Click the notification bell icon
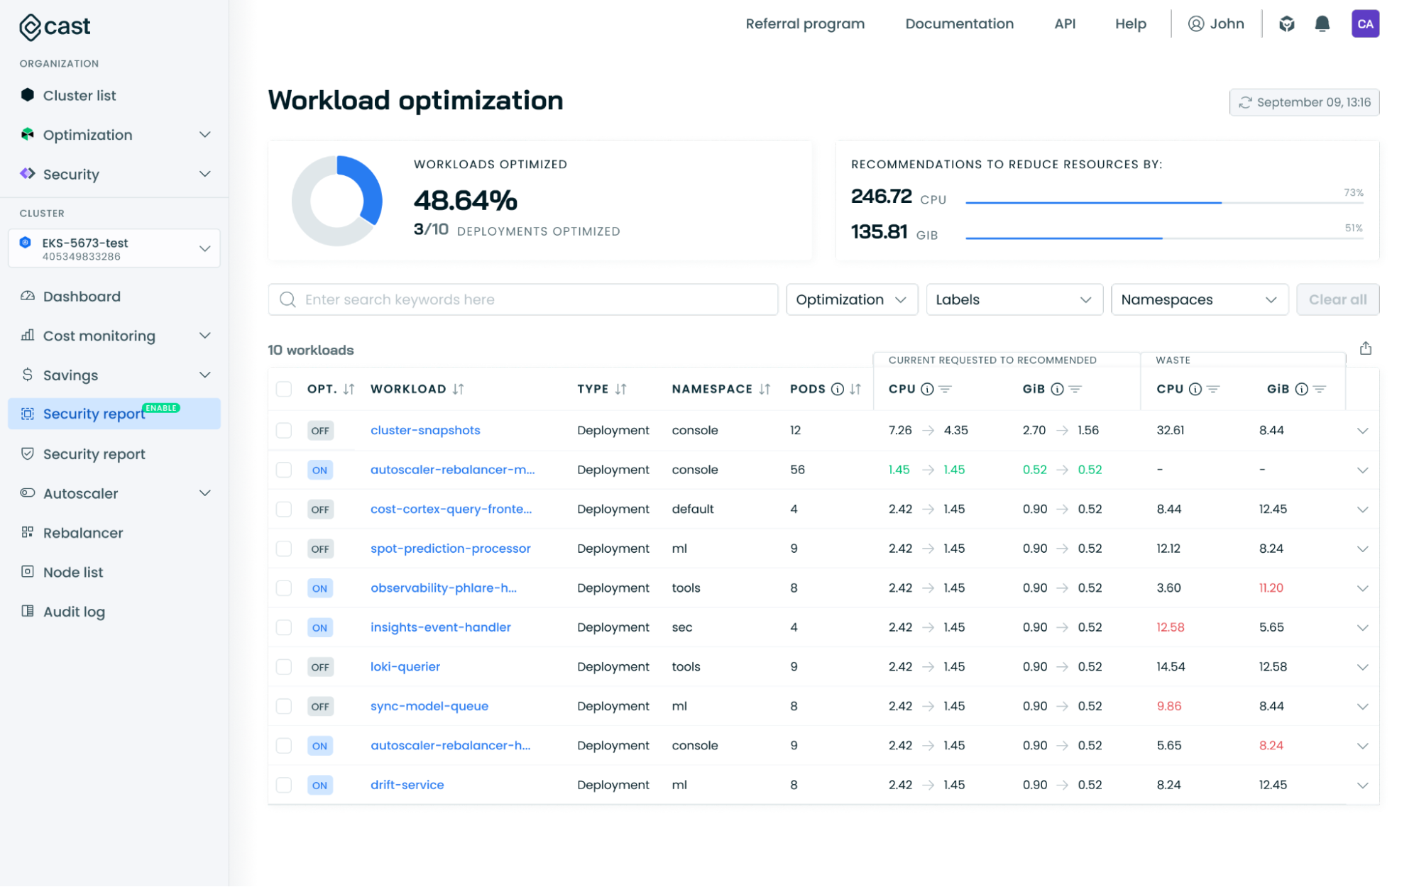 click(x=1322, y=24)
